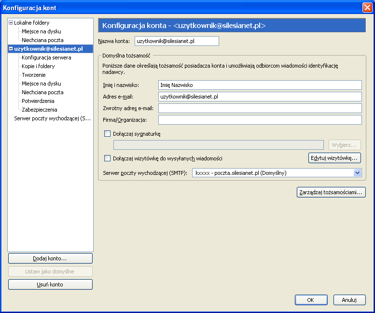Enable the Dołączaj sygnaturkę checkbox

point(107,133)
